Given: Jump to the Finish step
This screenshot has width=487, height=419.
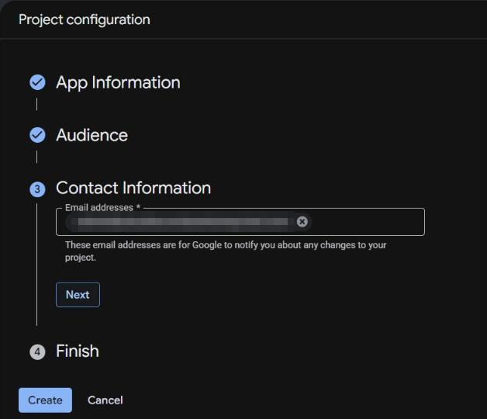Looking at the screenshot, I should coord(78,351).
